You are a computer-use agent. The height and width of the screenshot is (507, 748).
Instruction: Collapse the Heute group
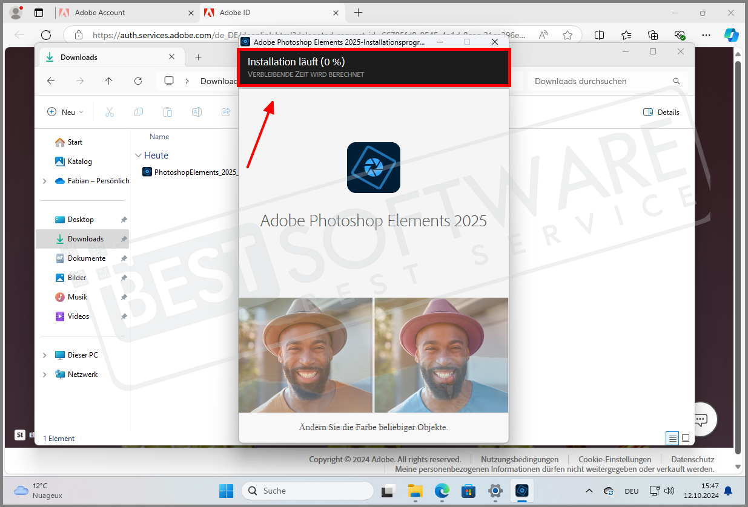coord(139,155)
